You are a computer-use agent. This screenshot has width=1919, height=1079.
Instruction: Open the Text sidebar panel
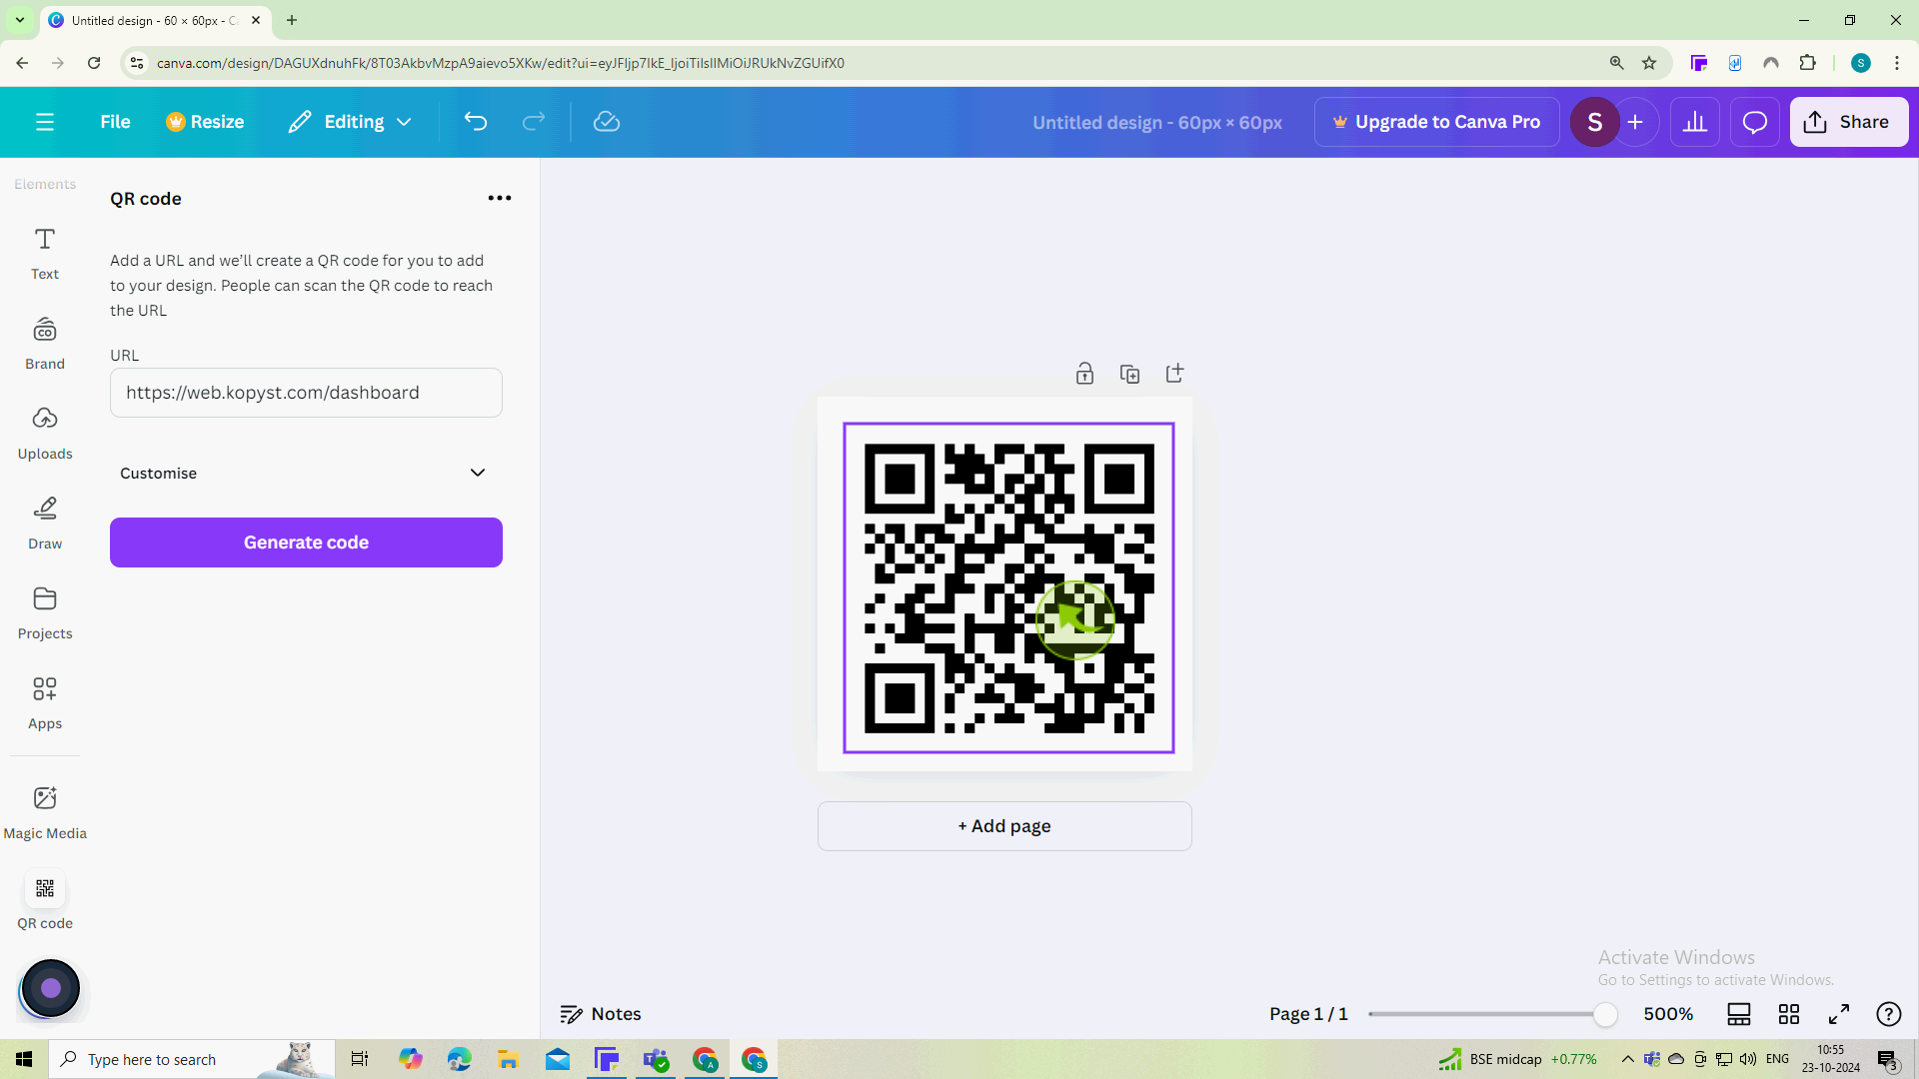[x=45, y=254]
